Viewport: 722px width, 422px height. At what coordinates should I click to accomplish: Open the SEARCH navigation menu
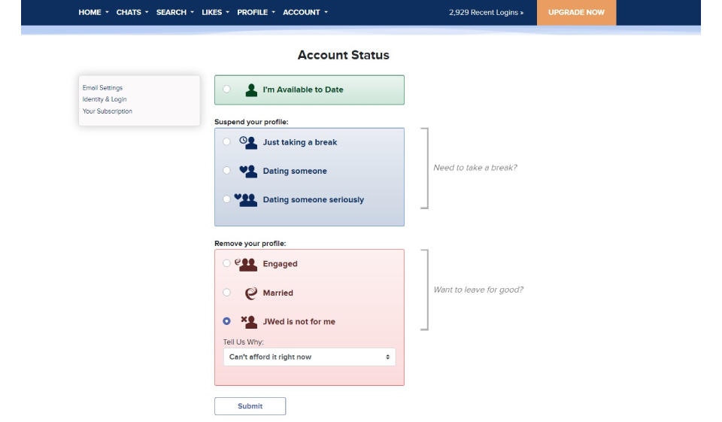coord(174,13)
